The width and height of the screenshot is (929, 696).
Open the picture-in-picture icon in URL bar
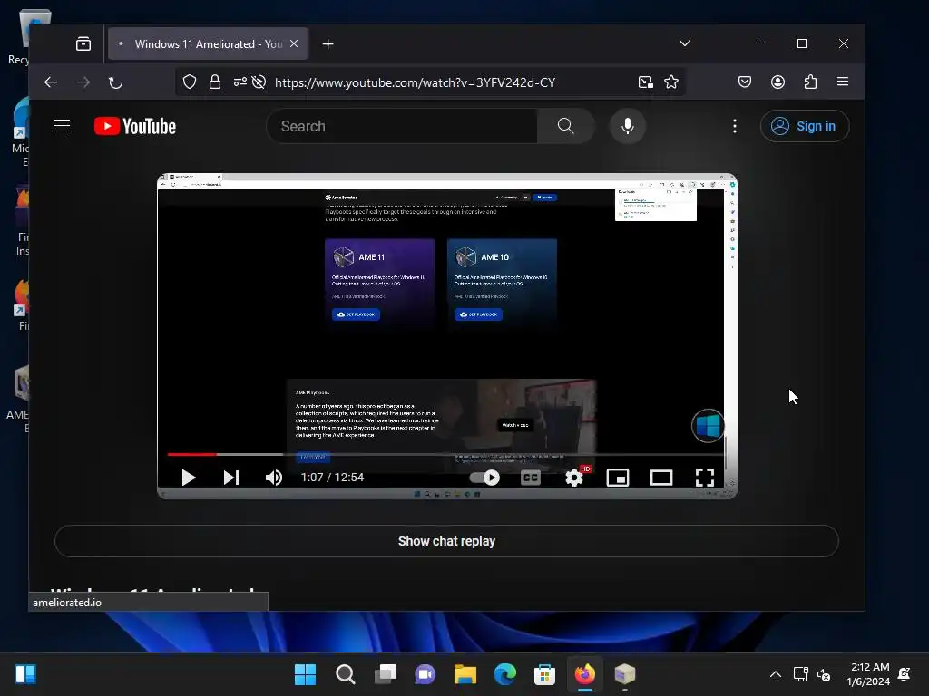tap(646, 82)
